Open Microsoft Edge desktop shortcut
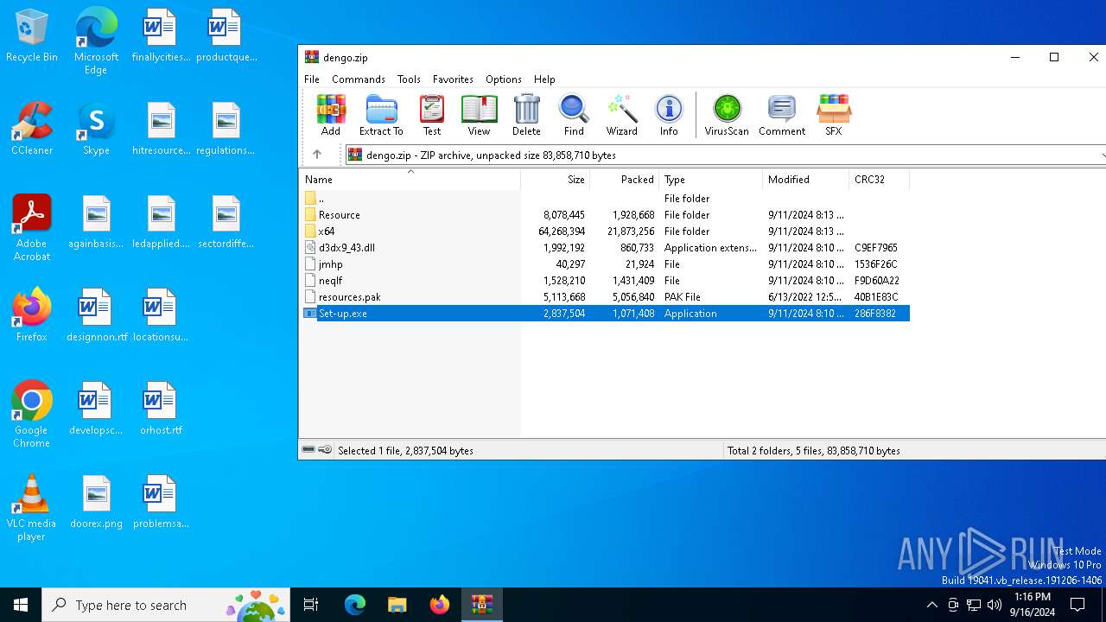 click(96, 41)
